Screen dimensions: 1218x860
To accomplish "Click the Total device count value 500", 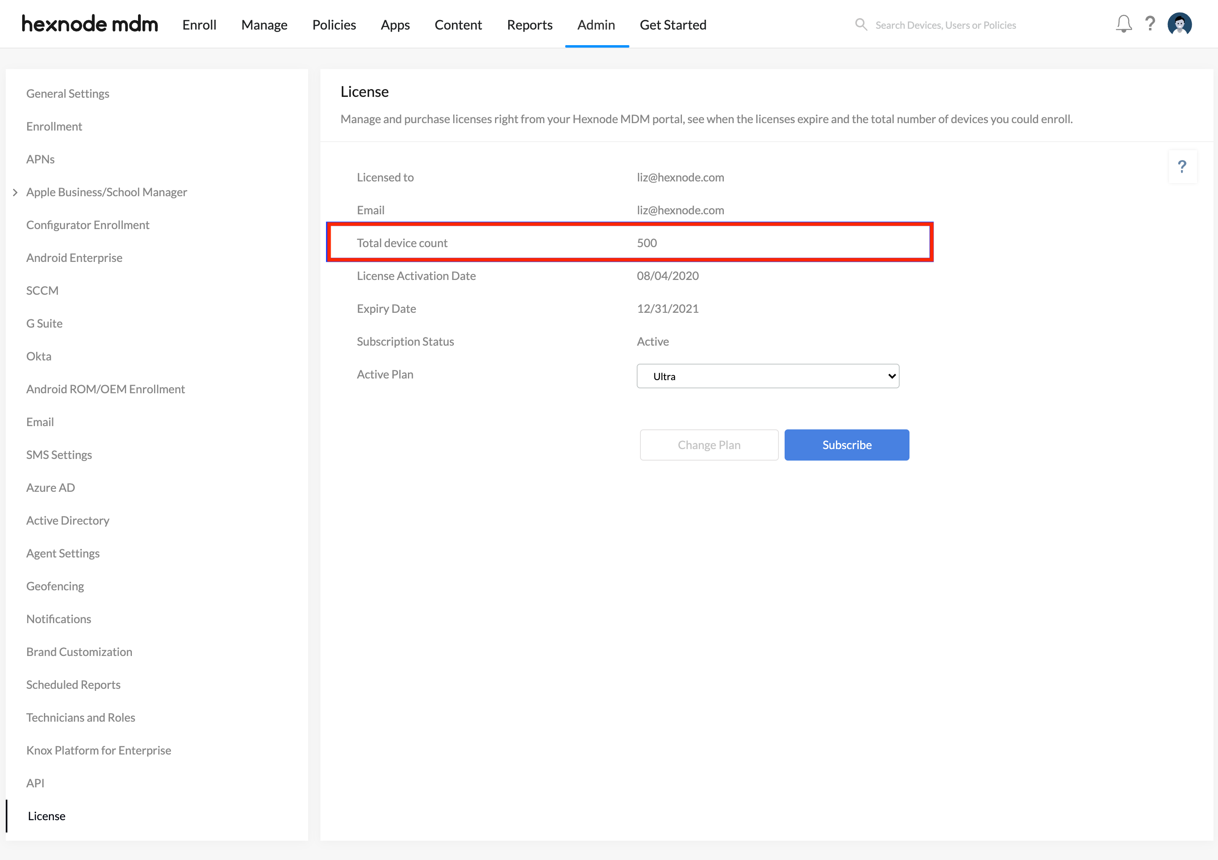I will point(647,243).
